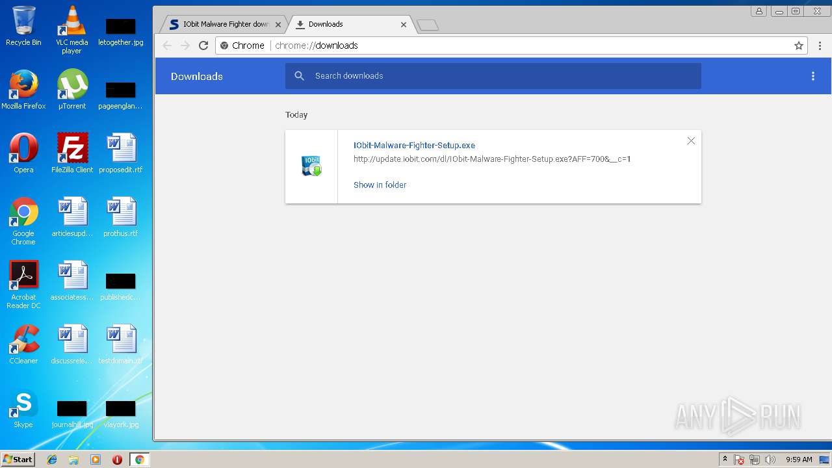The height and width of the screenshot is (468, 832).
Task: Open the volume speaker tray icon
Action: 770,460
